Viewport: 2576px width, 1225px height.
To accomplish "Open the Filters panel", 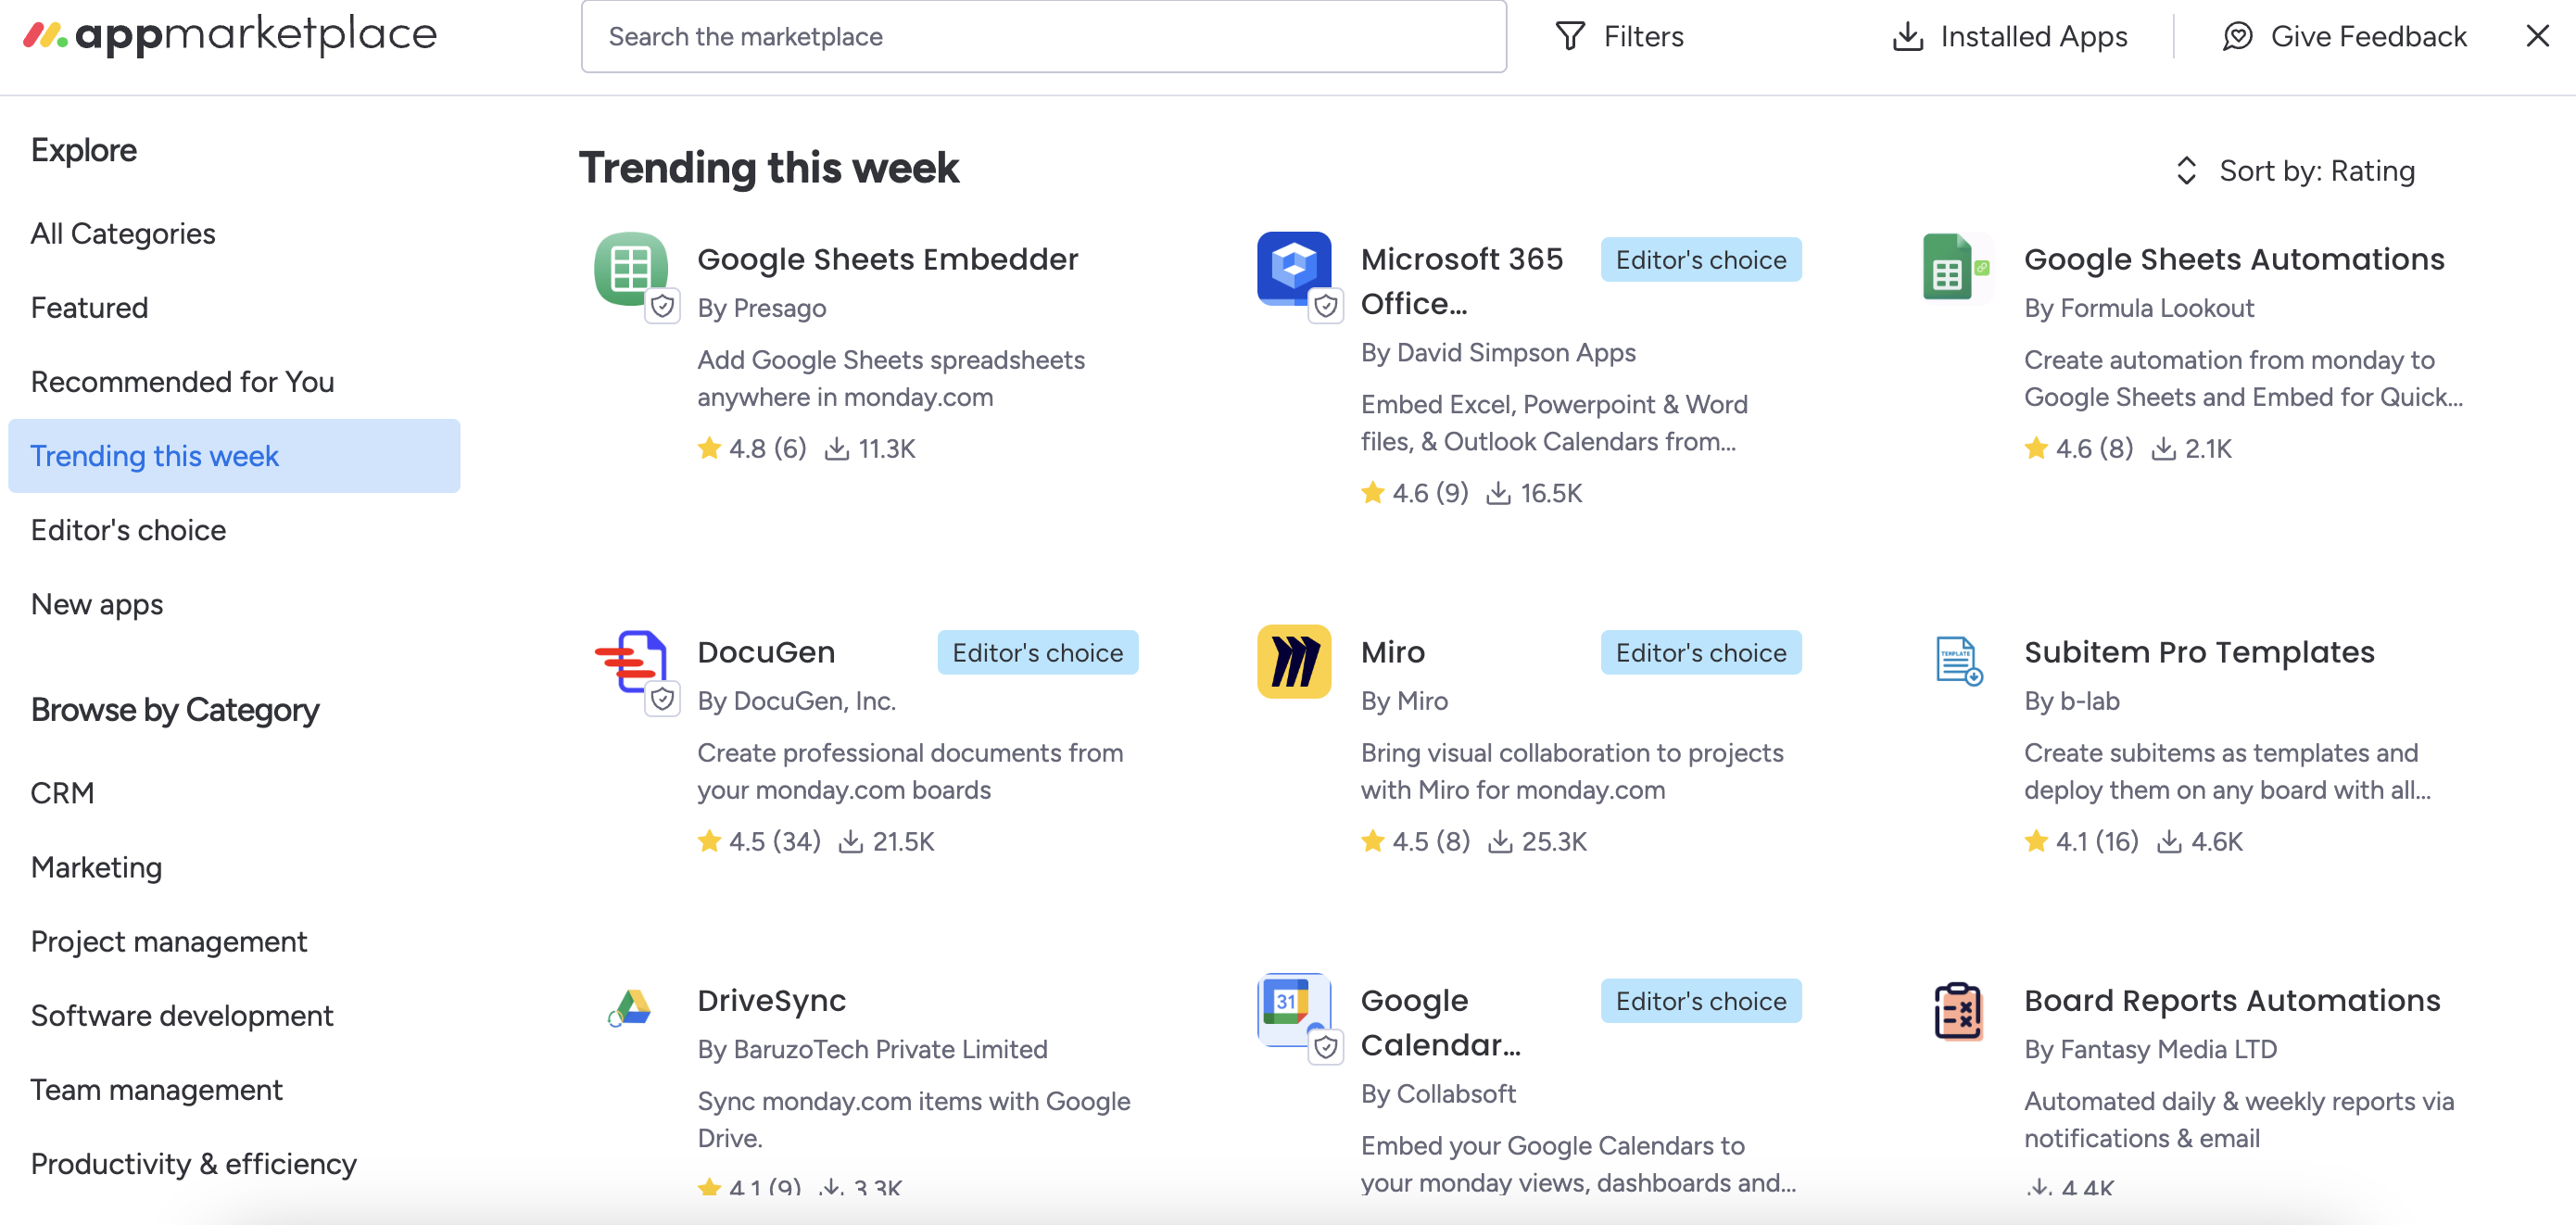I will point(1620,37).
